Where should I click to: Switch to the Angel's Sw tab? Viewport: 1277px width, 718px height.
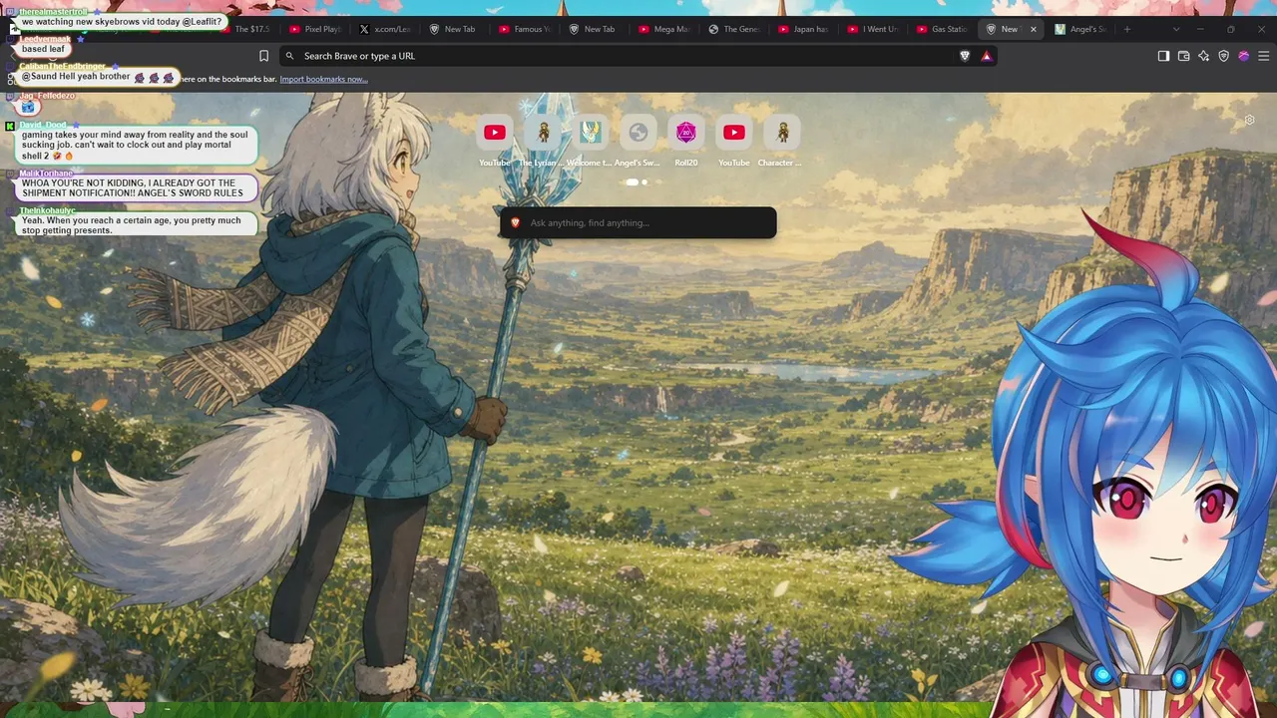click(1080, 29)
